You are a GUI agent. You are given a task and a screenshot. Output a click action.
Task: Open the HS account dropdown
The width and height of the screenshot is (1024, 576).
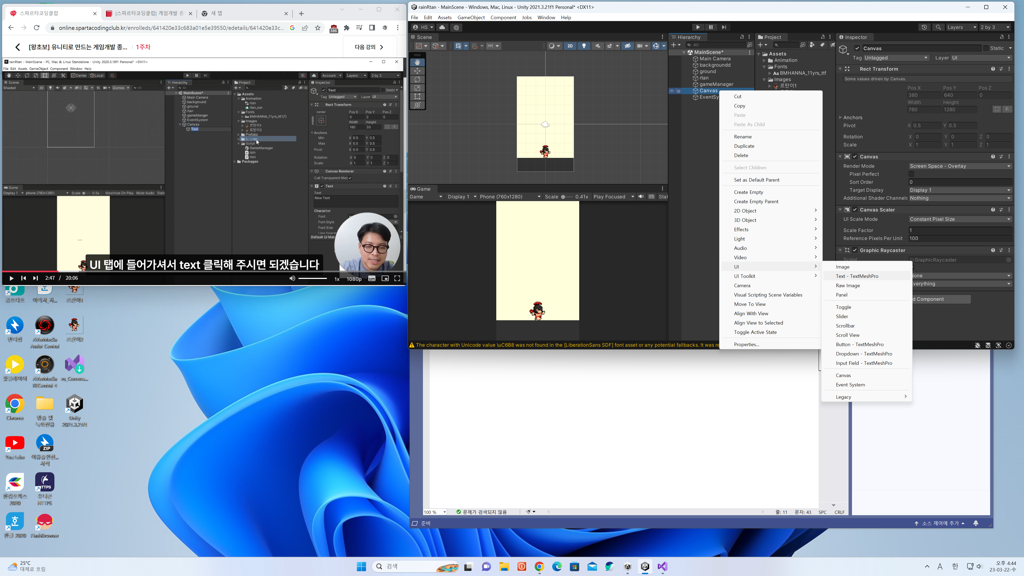tap(423, 27)
